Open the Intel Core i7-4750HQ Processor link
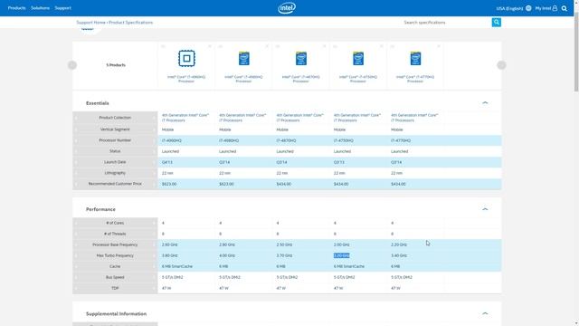The image size is (579, 326). (x=358, y=79)
